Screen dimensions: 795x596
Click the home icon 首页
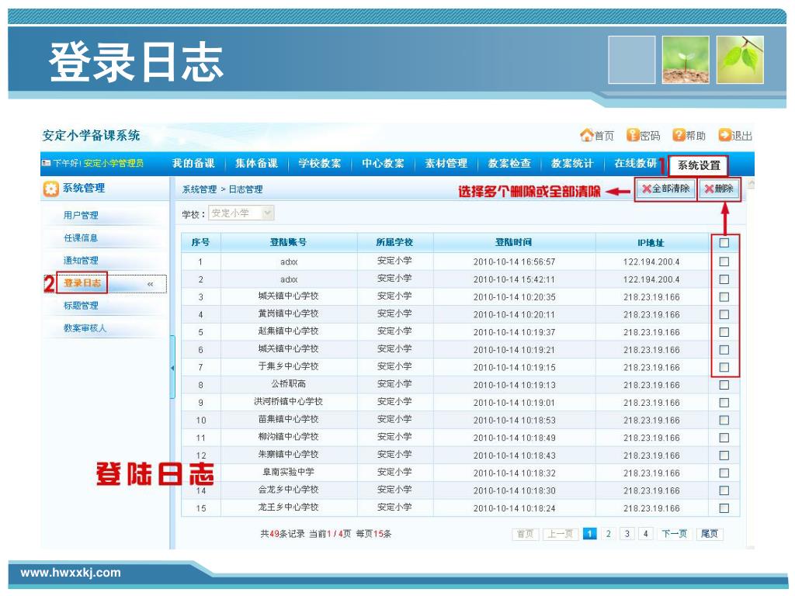click(x=587, y=136)
